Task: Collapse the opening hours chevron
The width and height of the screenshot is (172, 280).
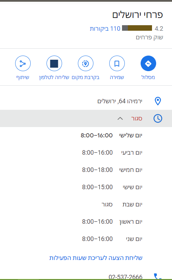Action: (120, 118)
